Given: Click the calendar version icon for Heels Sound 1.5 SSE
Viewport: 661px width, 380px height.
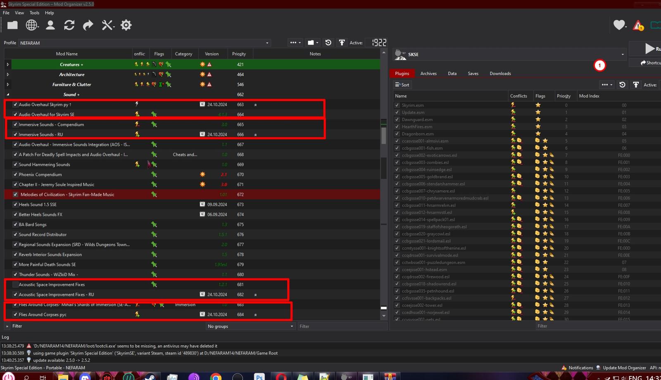Looking at the screenshot, I should (202, 204).
